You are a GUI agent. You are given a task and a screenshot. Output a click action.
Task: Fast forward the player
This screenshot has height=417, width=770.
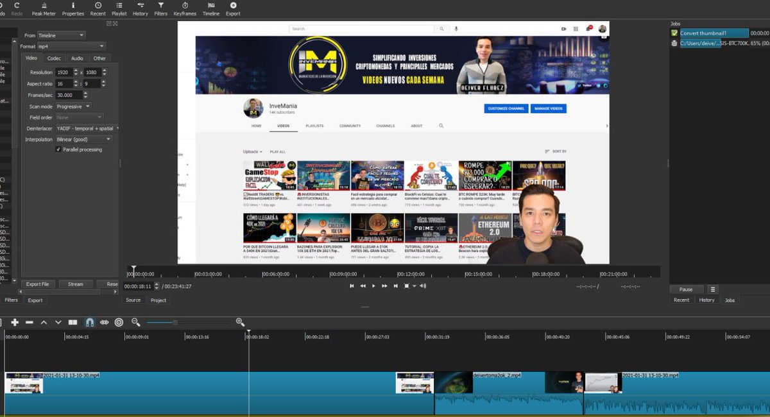384,285
